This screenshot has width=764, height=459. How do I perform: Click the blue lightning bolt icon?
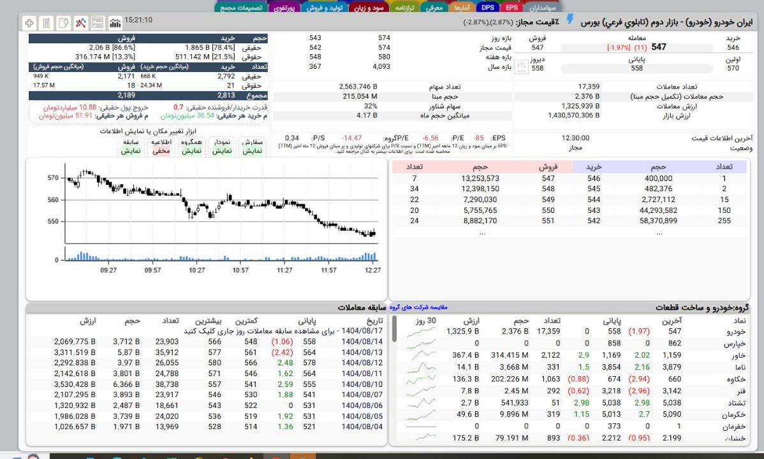(570, 22)
